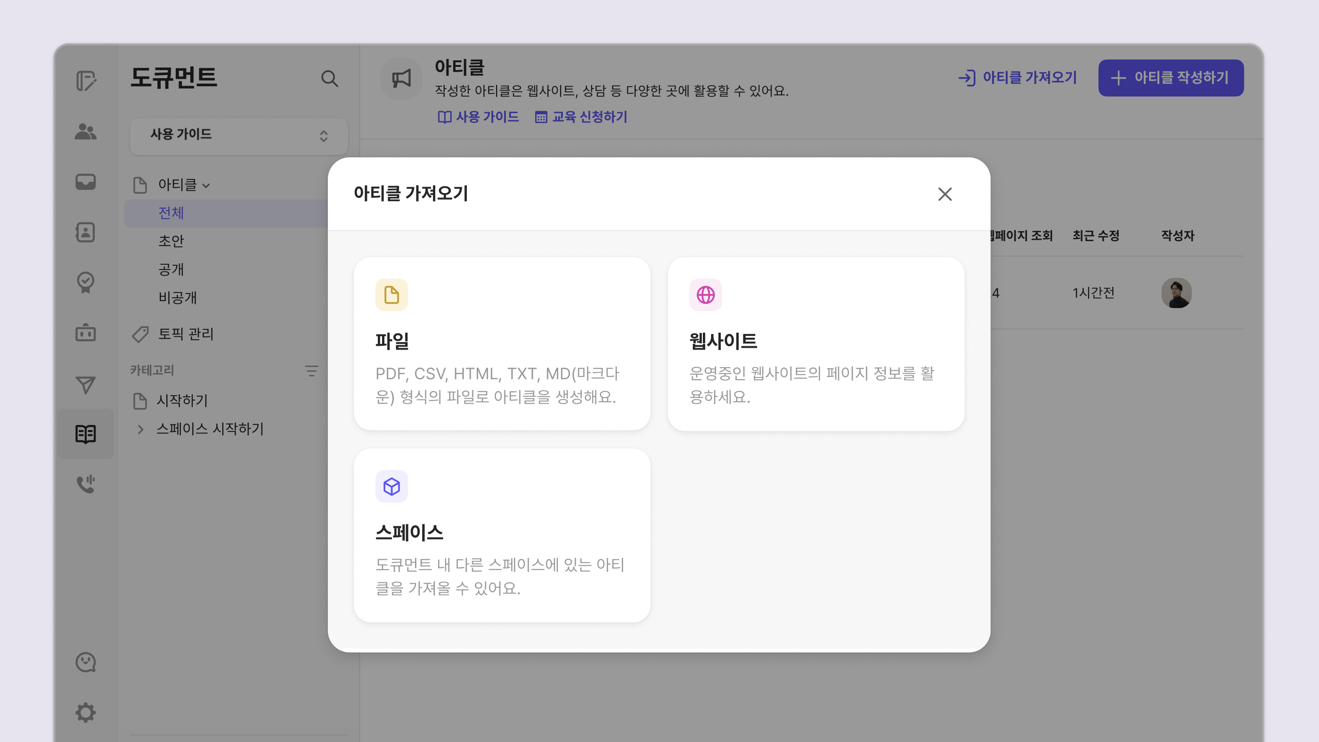
Task: Open 토픽 관리 in the sidebar
Action: click(185, 334)
